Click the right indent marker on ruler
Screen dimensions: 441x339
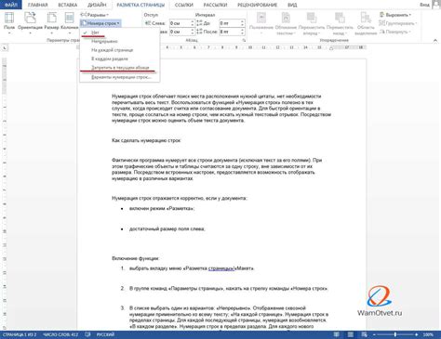pyautogui.click(x=331, y=48)
